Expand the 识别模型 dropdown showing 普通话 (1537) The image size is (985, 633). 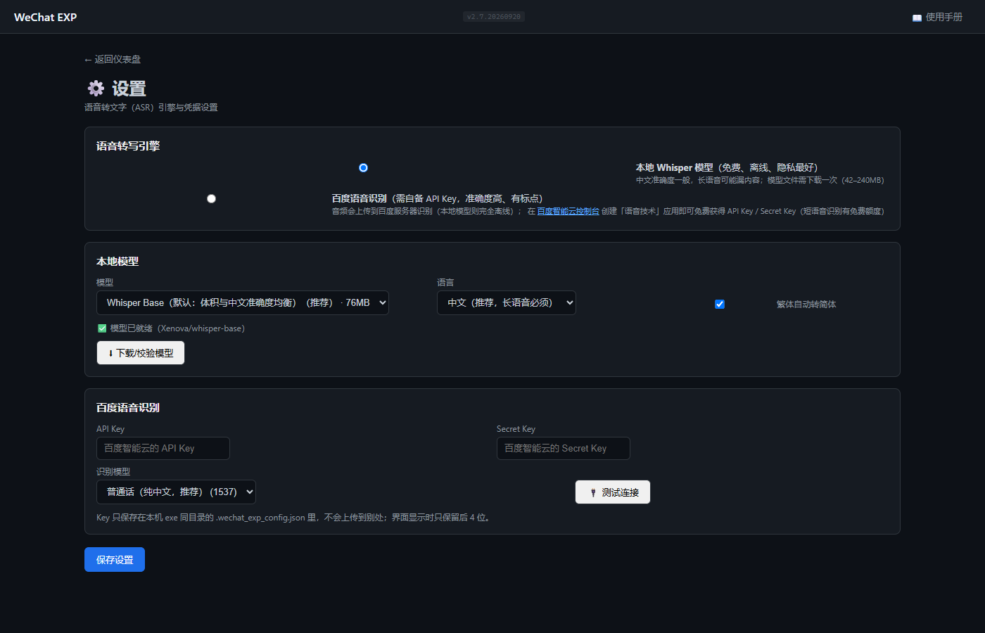coord(176,492)
